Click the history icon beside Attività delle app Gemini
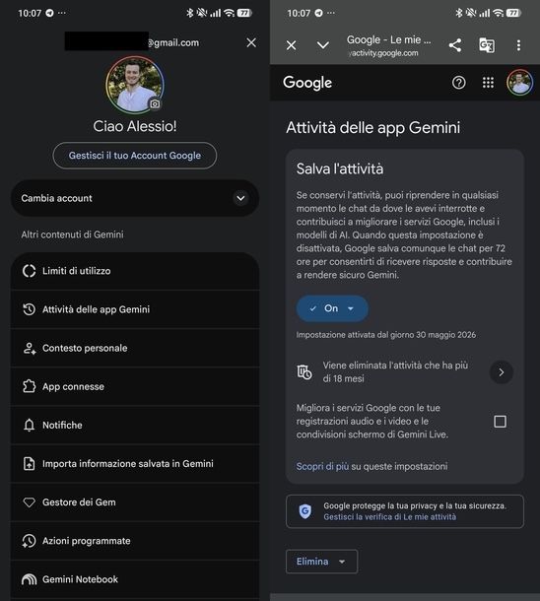The height and width of the screenshot is (601, 540). [x=30, y=309]
